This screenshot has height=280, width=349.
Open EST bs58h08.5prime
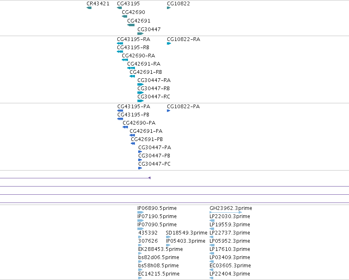[x=140, y=270]
